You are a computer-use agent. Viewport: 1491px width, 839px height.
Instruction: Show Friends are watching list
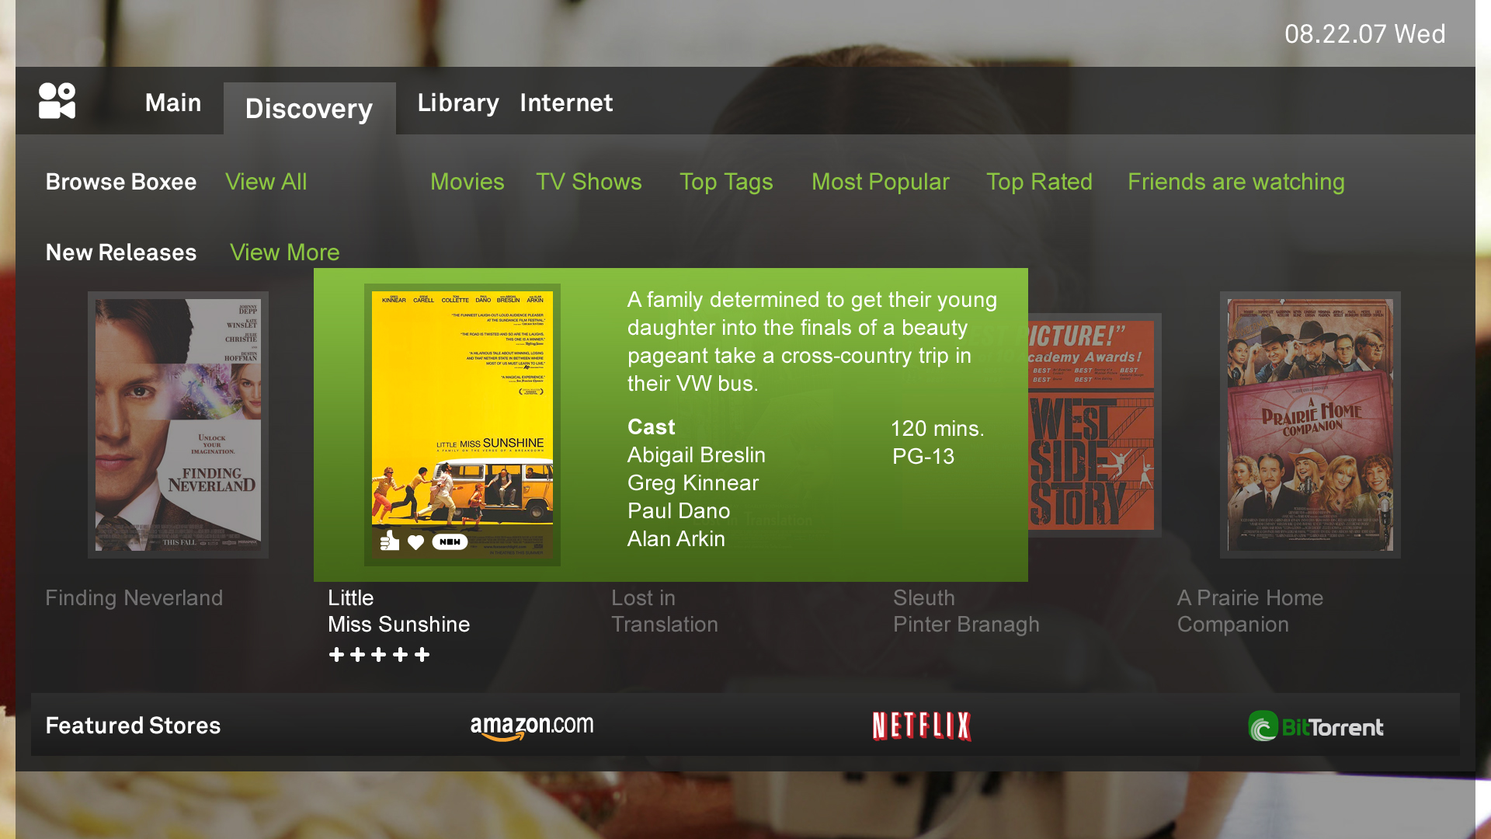click(x=1236, y=182)
